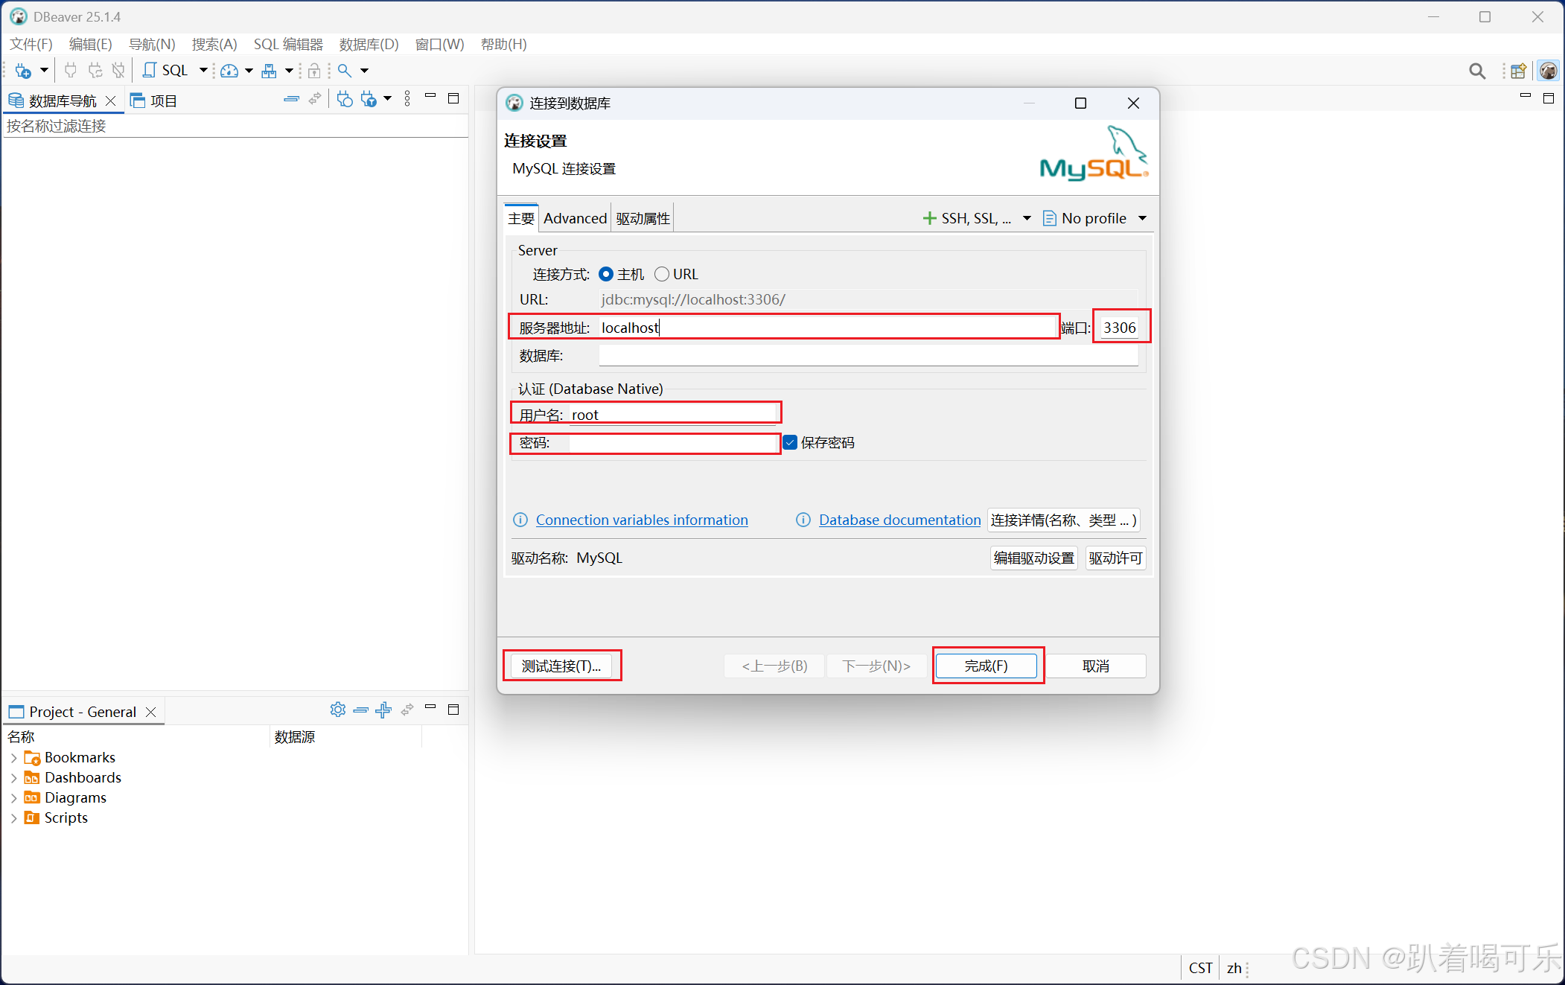Image resolution: width=1565 pixels, height=985 pixels.
Task: Open the Database documentation link
Action: click(x=899, y=520)
